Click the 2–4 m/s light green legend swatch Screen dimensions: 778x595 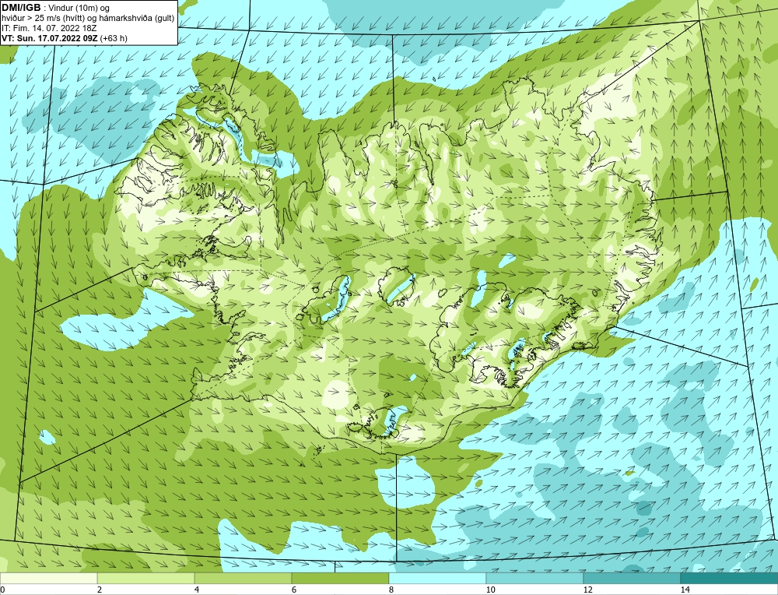tap(146, 578)
